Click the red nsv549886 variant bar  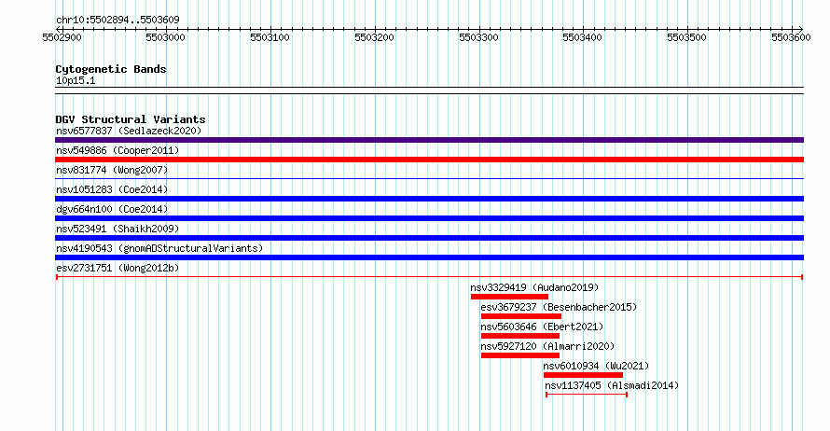(x=429, y=160)
